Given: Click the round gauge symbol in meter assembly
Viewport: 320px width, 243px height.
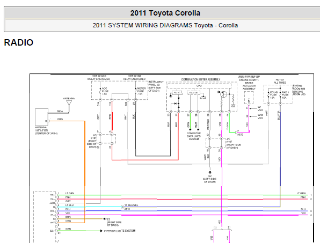Looking at the screenshot, I should click(x=224, y=94).
